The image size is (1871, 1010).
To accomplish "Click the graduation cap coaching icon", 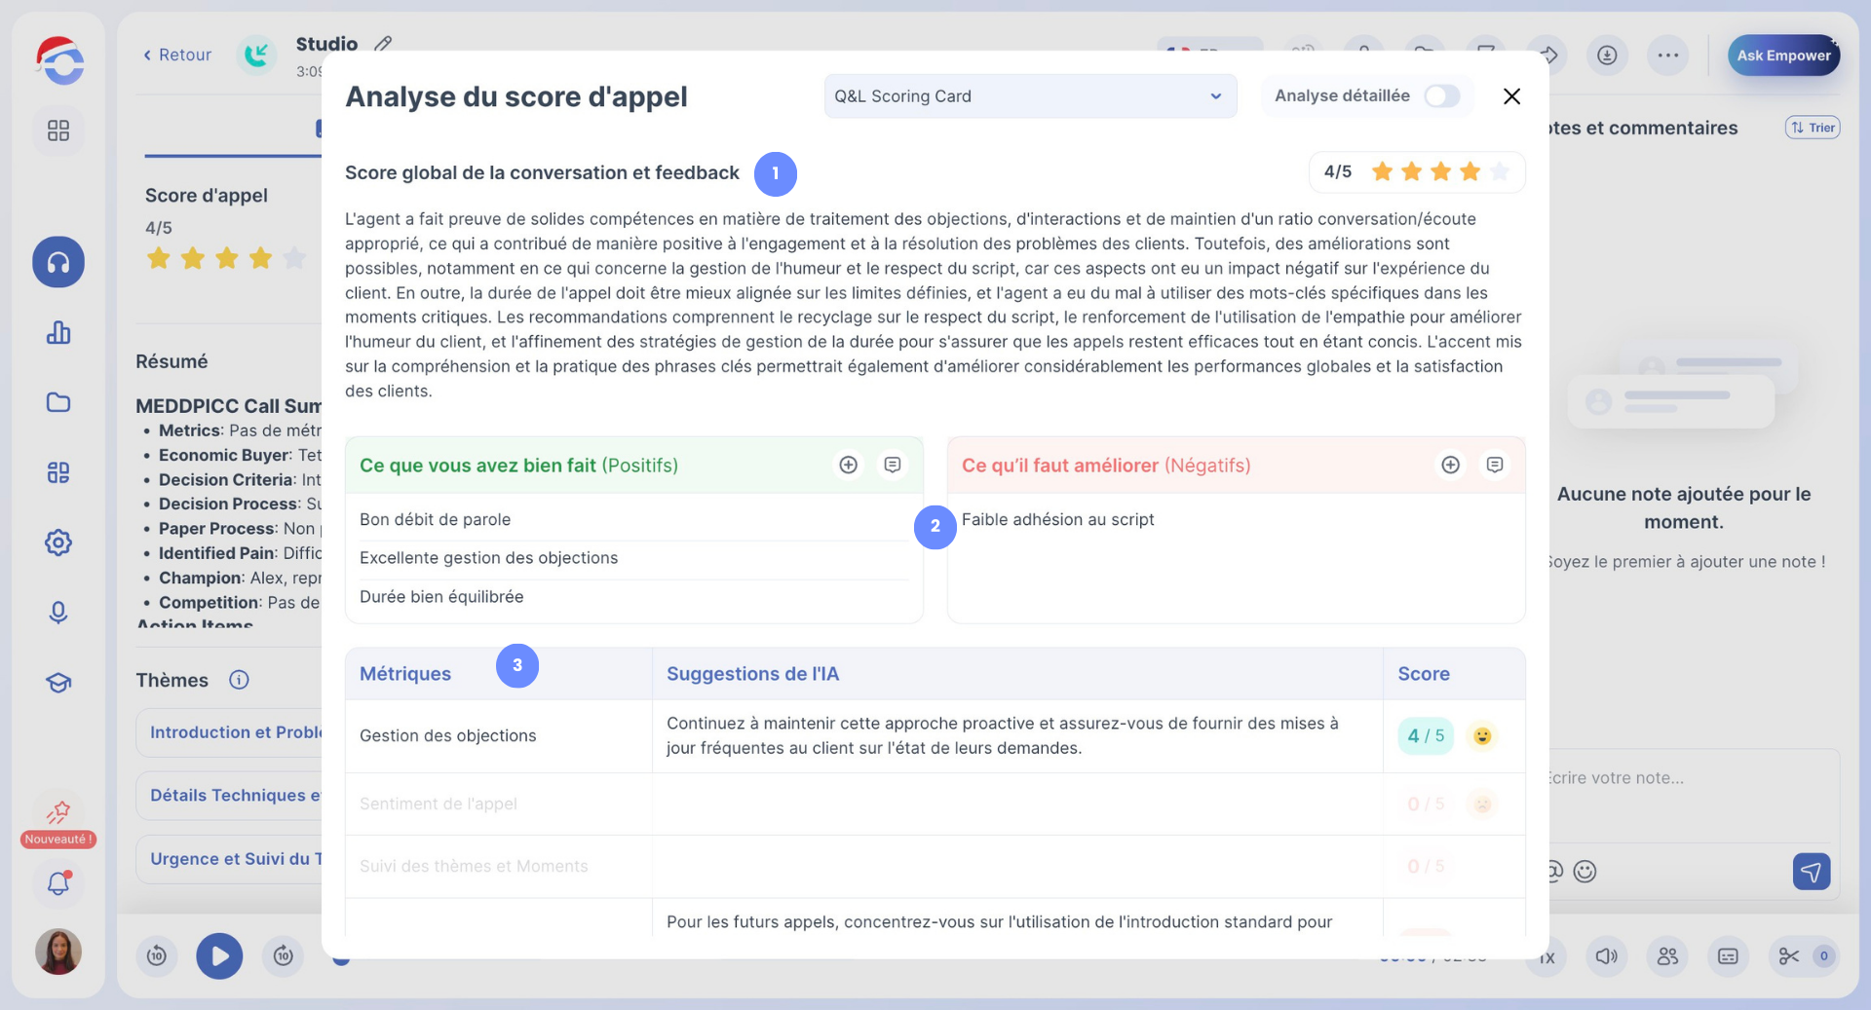I will point(58,683).
